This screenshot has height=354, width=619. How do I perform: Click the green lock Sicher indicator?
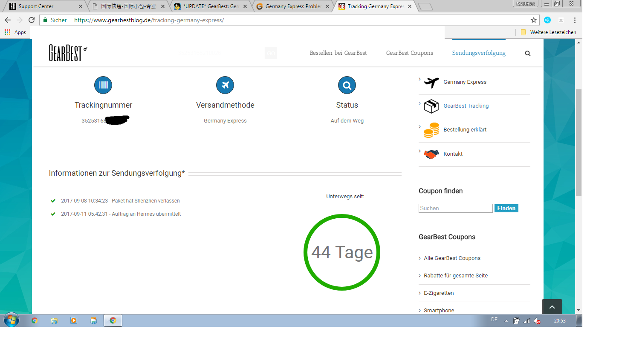55,20
